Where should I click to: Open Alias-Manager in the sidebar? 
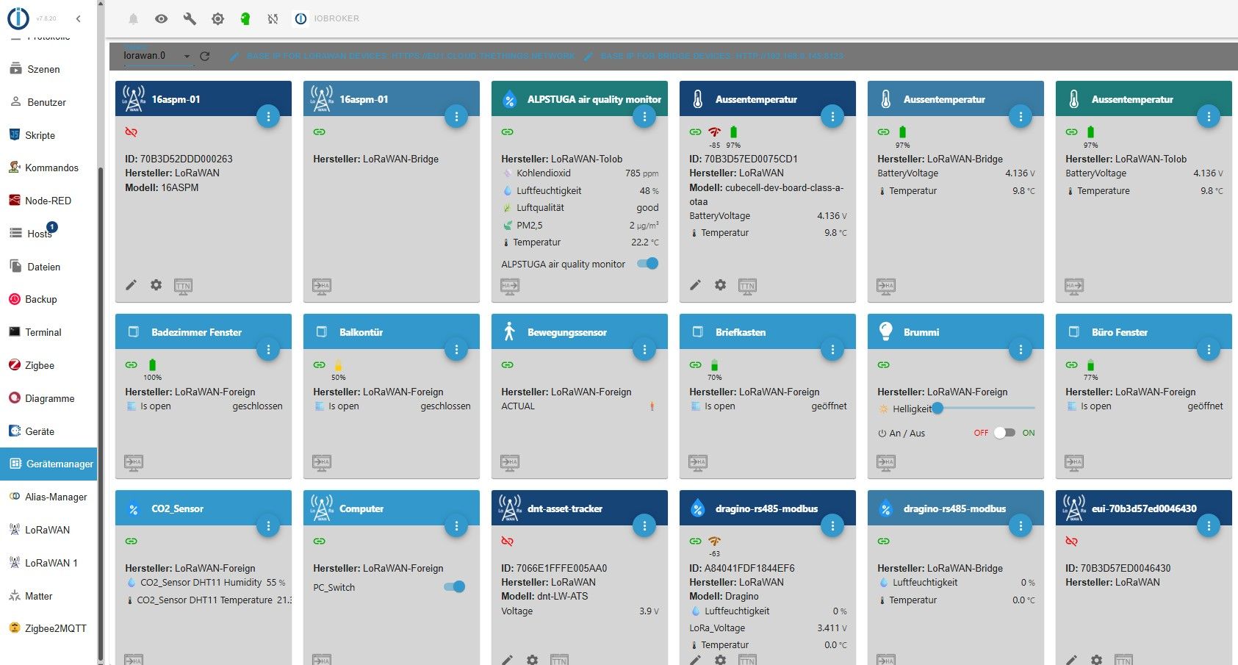coord(48,497)
